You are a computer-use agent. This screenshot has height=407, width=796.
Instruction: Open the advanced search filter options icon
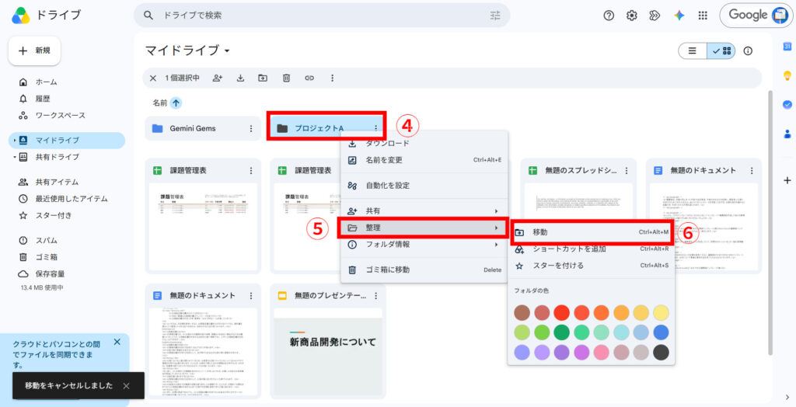click(x=495, y=16)
